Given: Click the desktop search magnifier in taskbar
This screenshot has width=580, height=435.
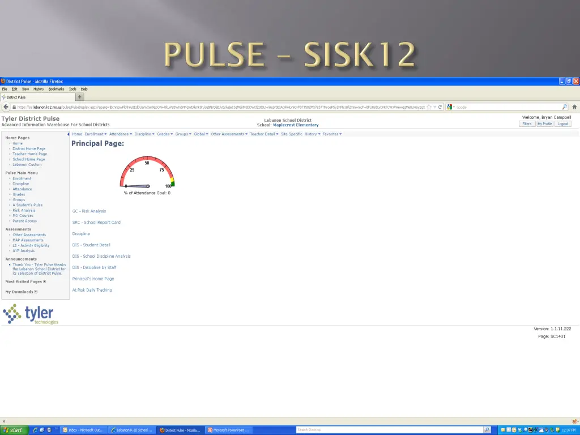Looking at the screenshot, I should click(487, 430).
